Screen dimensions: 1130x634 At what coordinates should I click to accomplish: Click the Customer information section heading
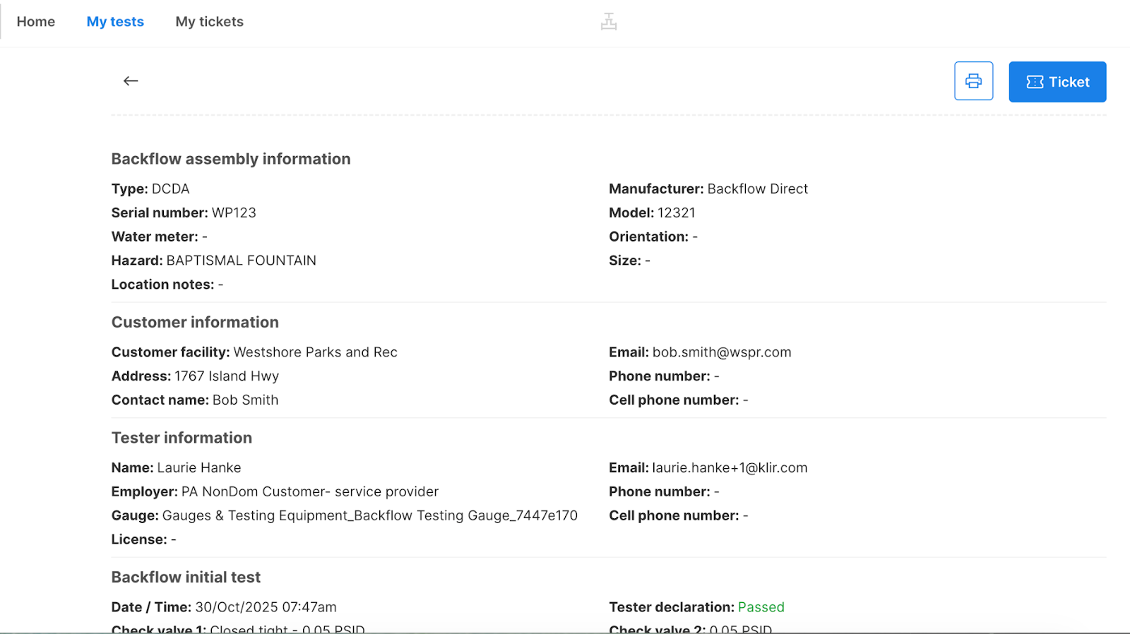(x=195, y=322)
